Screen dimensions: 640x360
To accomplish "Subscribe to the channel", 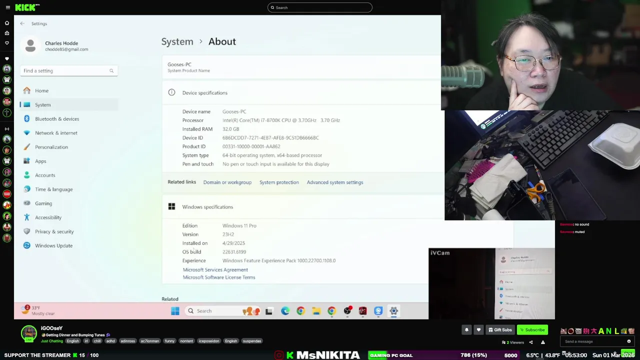I will [532, 330].
